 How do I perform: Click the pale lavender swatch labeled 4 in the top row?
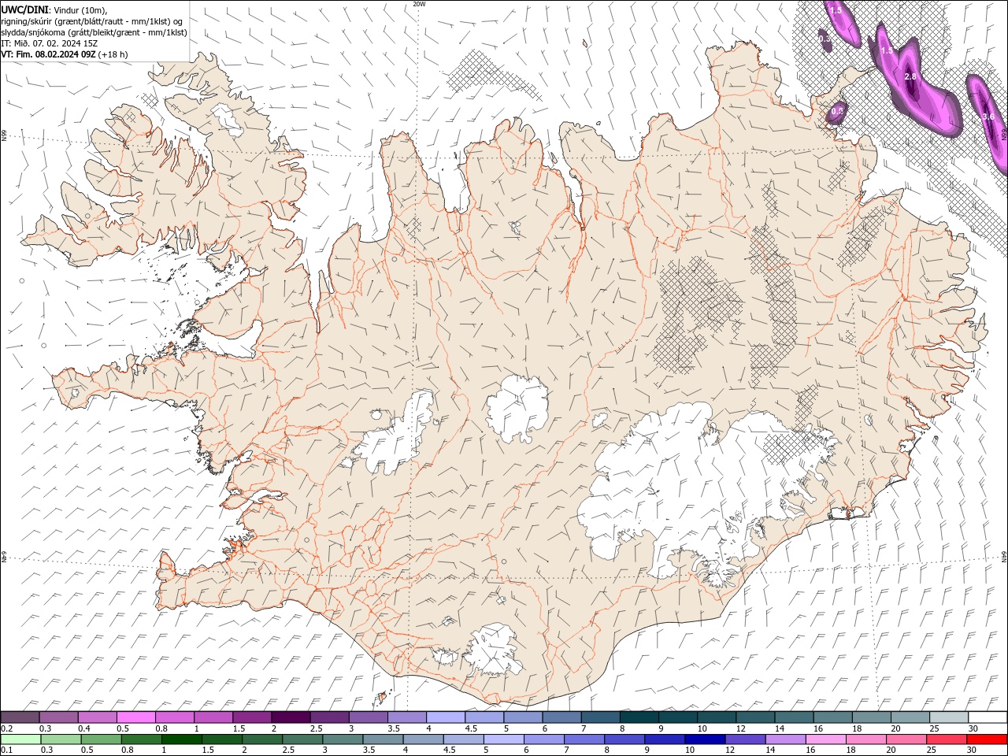point(446,717)
